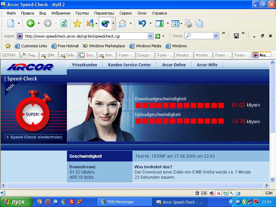Open the address bar URL dropdown

pyautogui.click(x=150, y=36)
